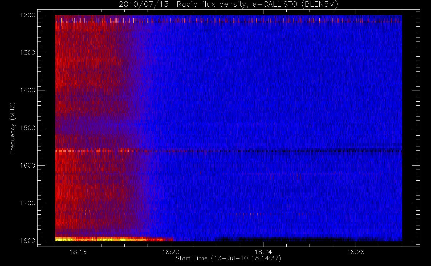Click the 'Frequency (MHZ)' axis label

click(13, 128)
